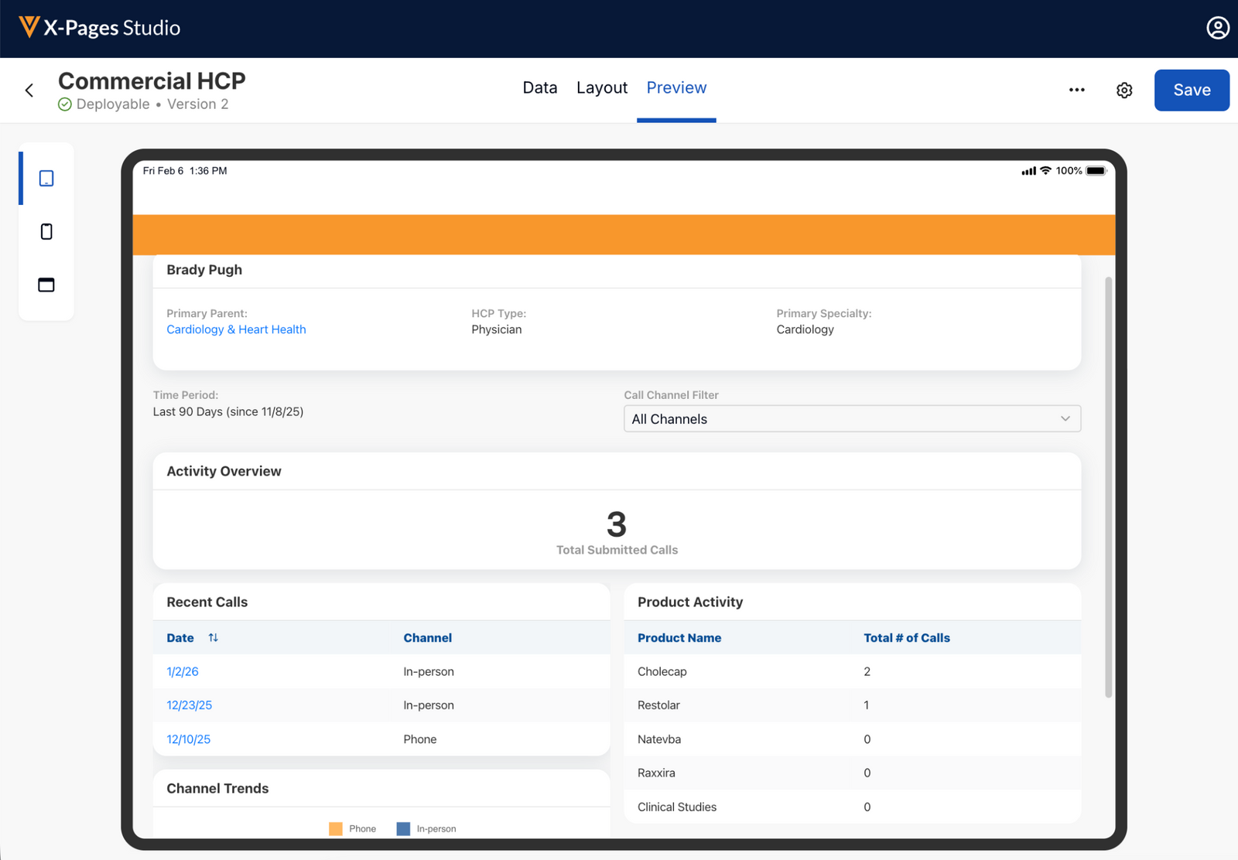
Task: Toggle the Date column sort order
Action: pyautogui.click(x=214, y=637)
